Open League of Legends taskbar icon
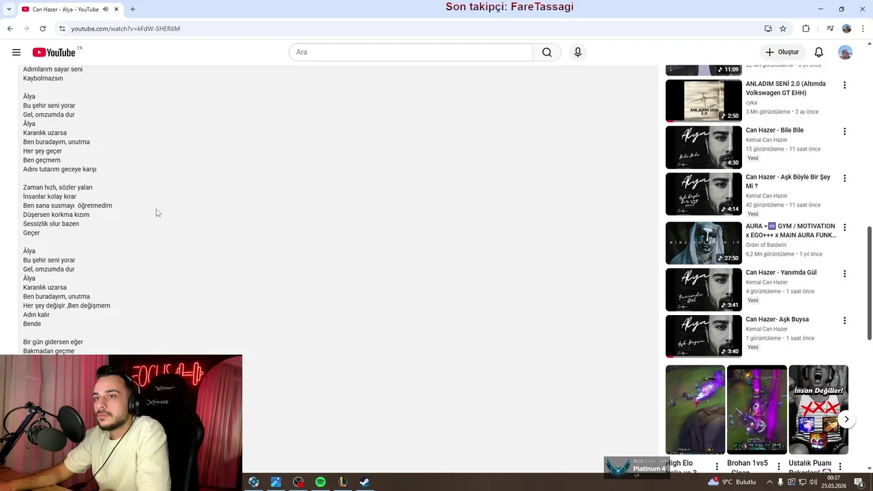 [342, 482]
